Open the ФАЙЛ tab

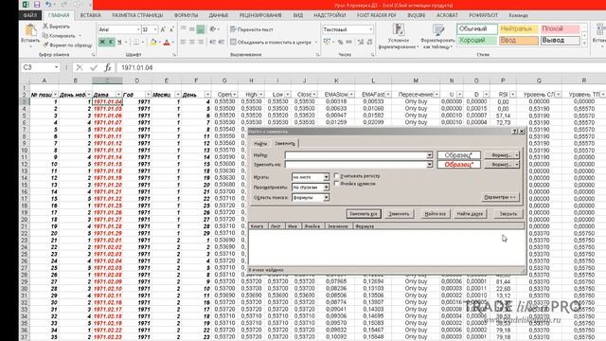29,15
